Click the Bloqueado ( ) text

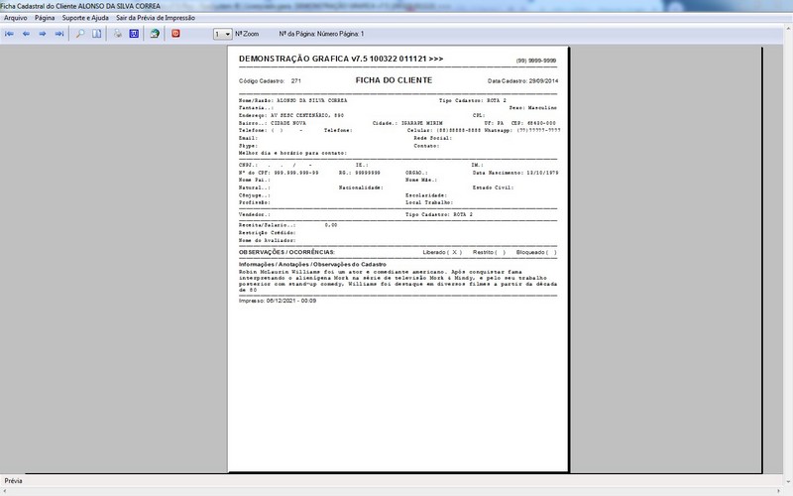(x=536, y=252)
